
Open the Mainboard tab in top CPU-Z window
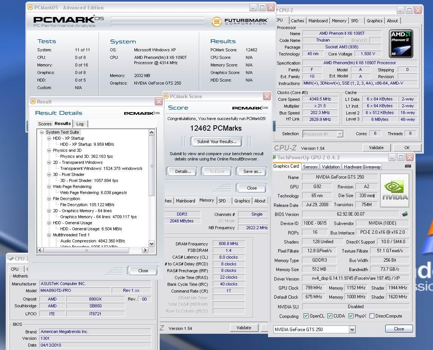(318, 21)
